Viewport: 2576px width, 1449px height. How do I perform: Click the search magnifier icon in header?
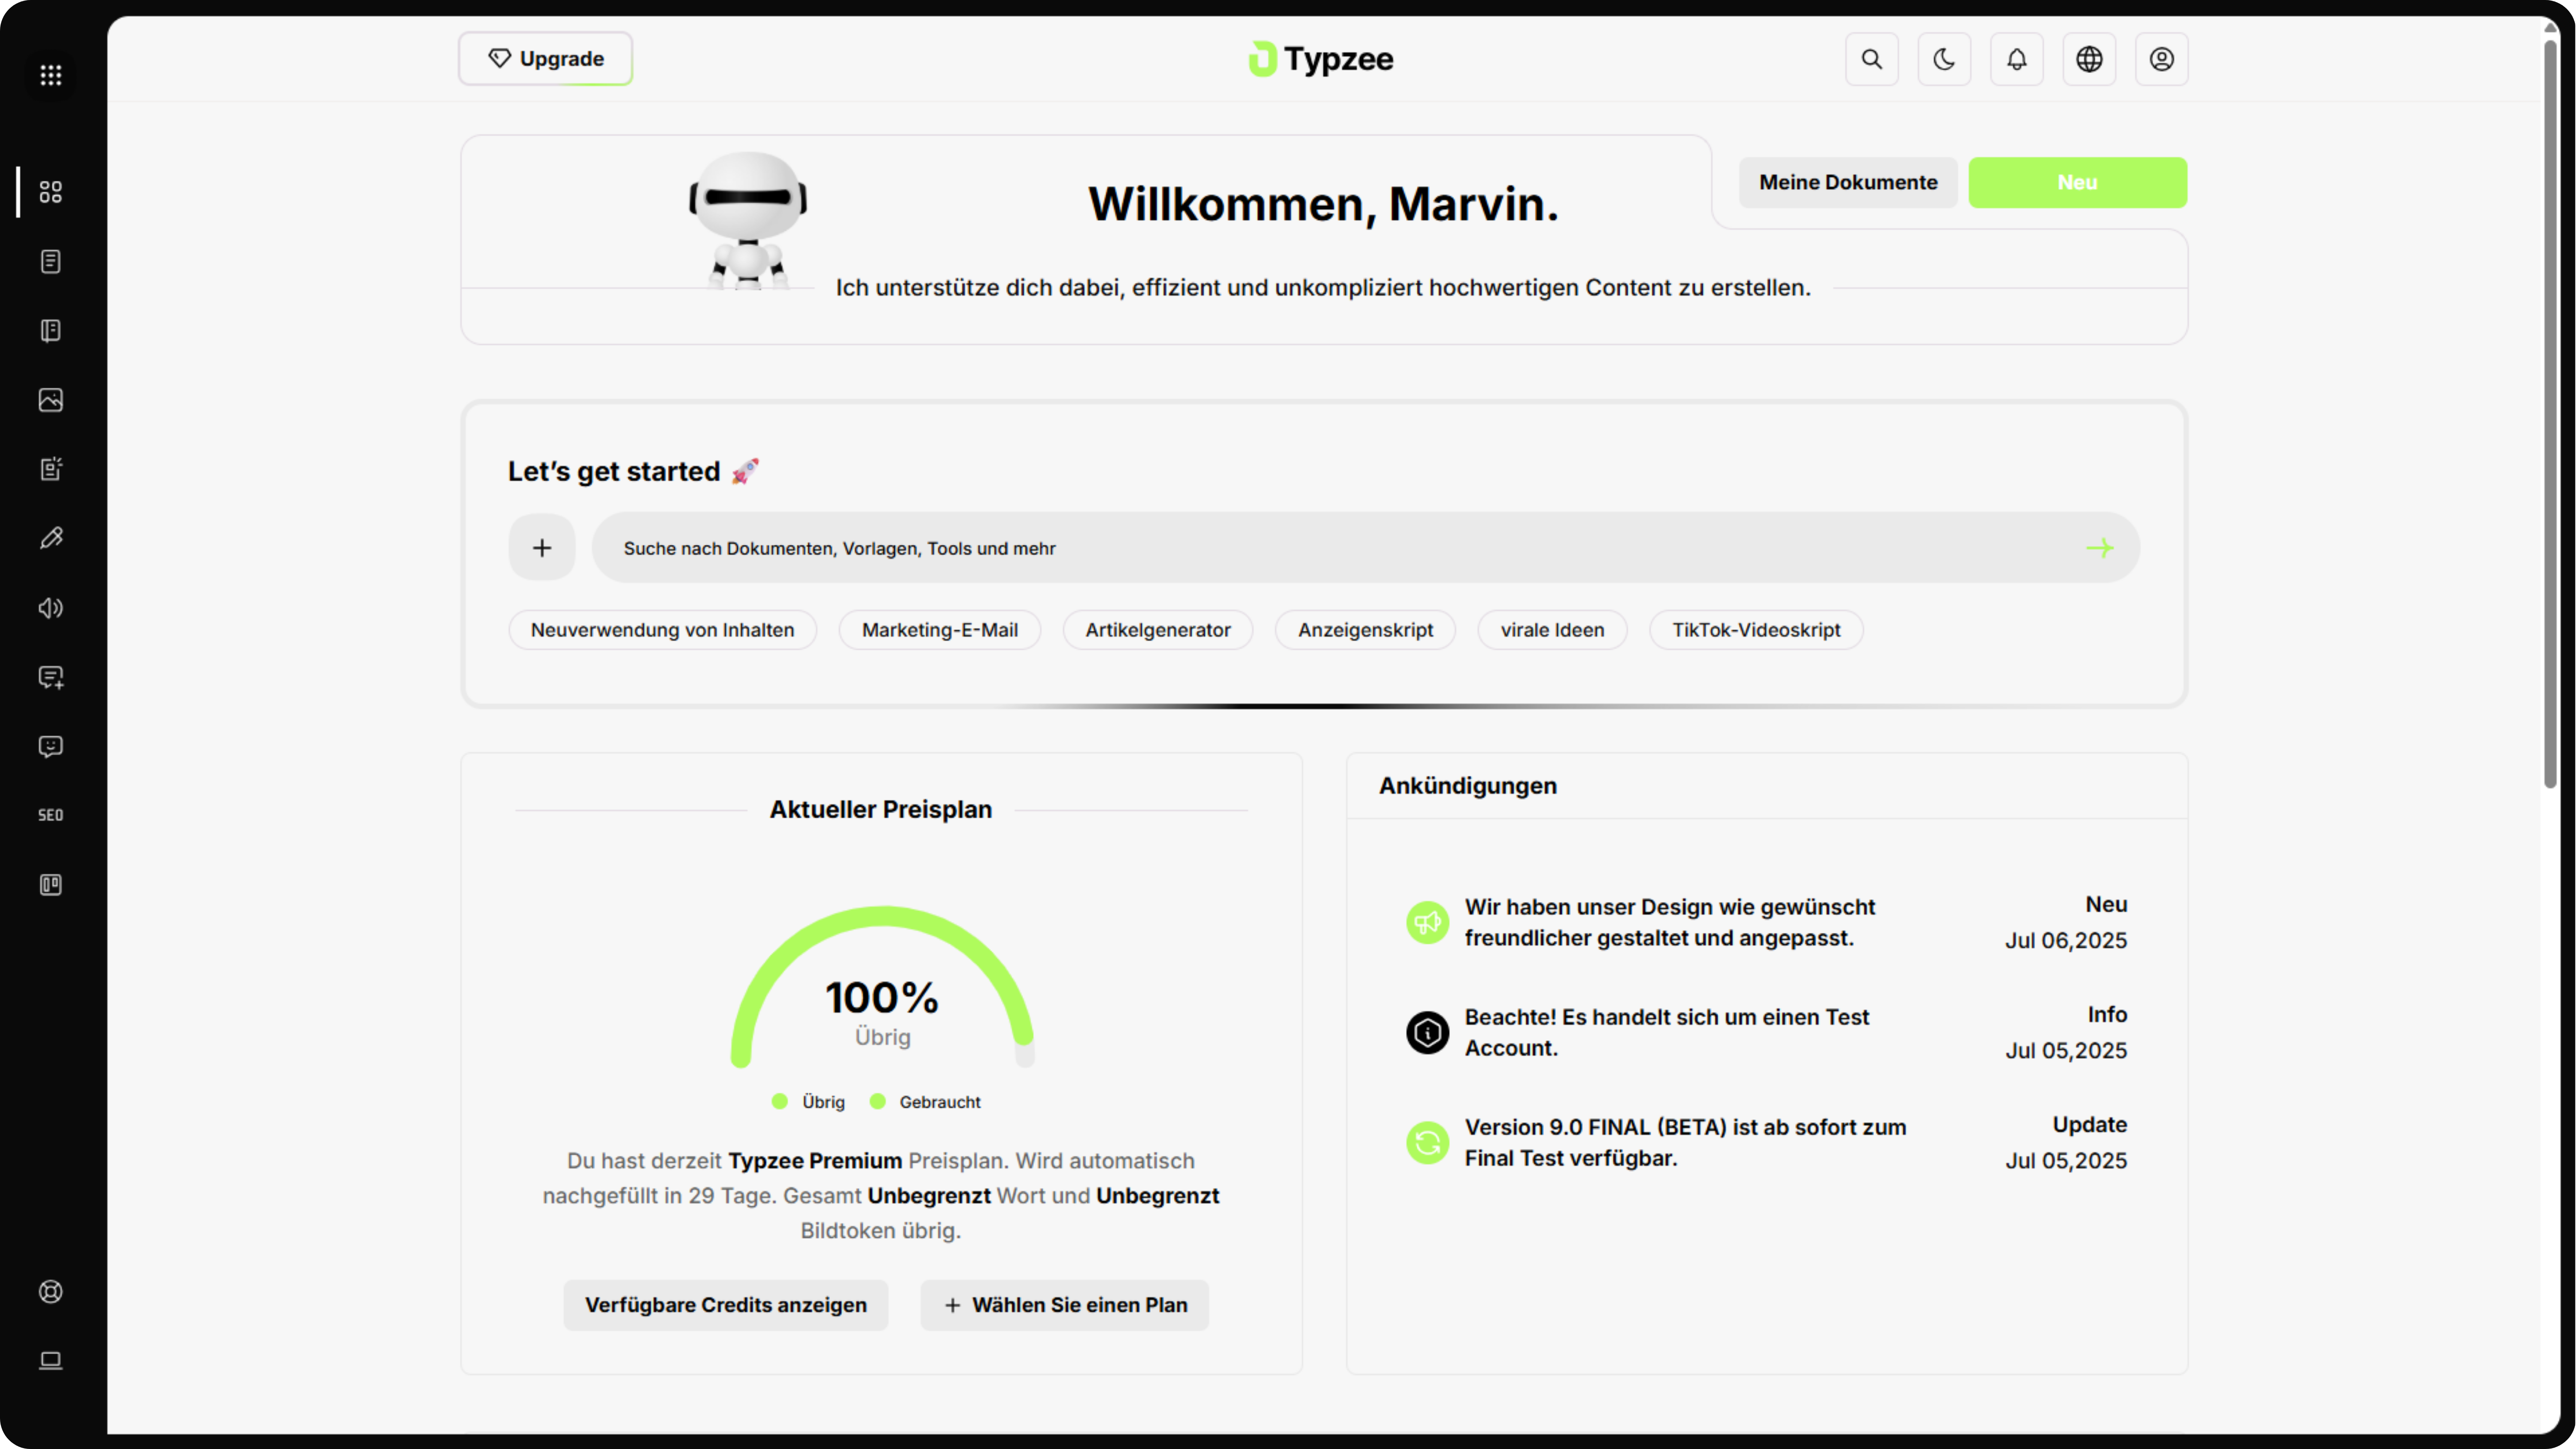(1872, 59)
